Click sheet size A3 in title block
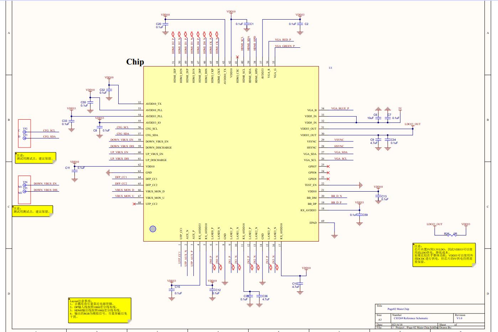Viewport: 498px width, 332px height. pos(380,320)
